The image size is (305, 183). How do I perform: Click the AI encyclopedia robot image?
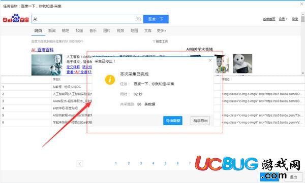(47, 65)
